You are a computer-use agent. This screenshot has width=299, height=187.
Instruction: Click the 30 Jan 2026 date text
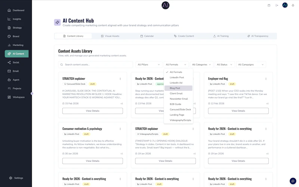pos(71,154)
